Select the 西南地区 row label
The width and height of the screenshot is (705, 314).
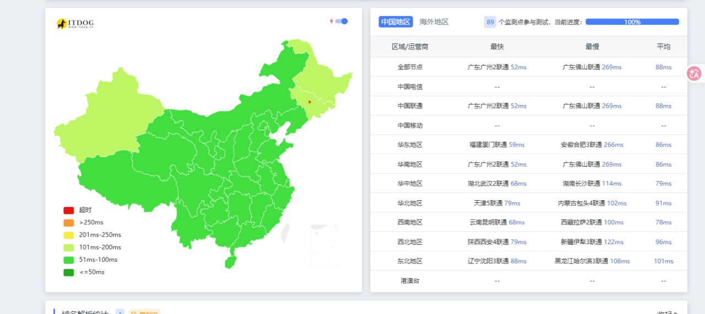(x=410, y=222)
